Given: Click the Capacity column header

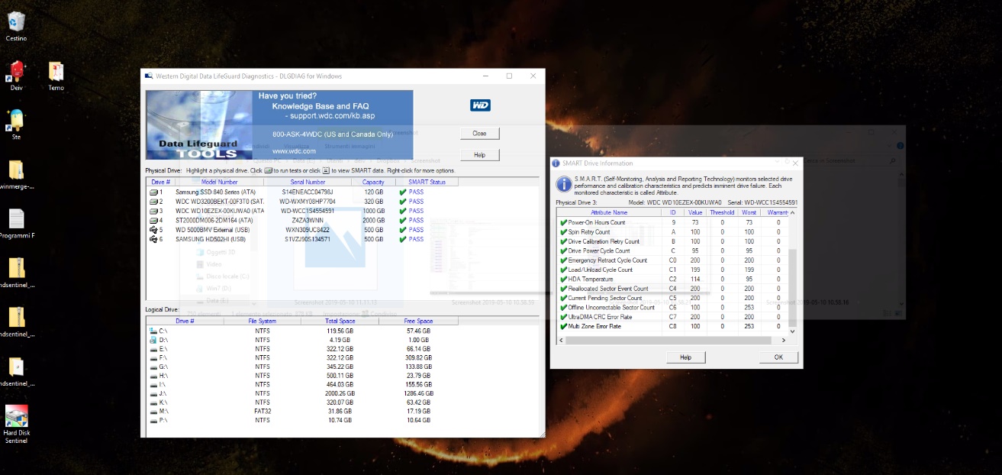Looking at the screenshot, I should click(373, 183).
